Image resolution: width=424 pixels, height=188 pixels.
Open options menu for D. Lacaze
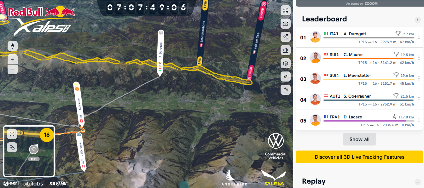point(419,120)
